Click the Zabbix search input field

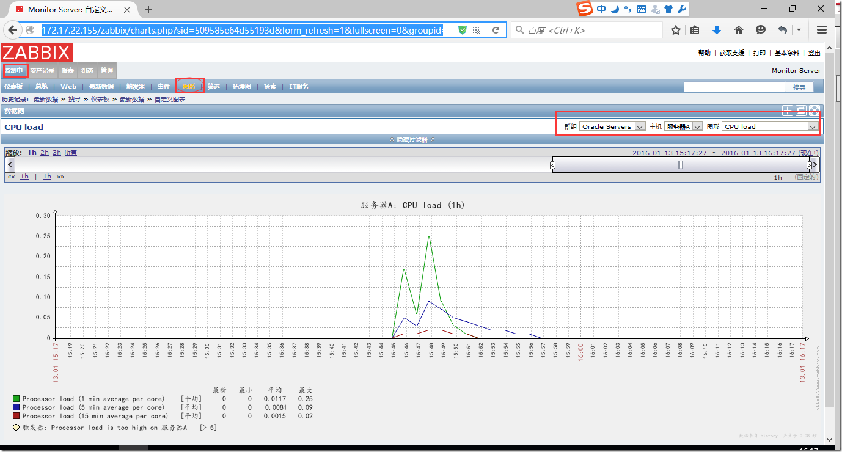pos(734,87)
